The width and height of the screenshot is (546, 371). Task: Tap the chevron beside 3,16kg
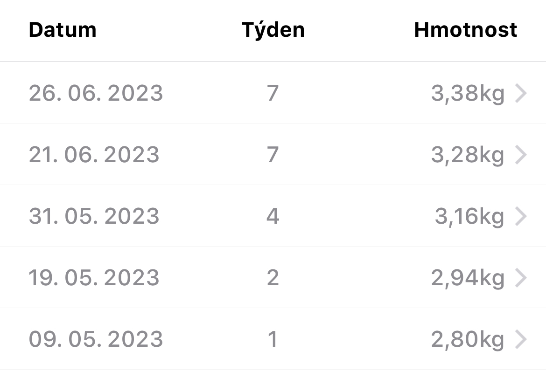click(521, 216)
